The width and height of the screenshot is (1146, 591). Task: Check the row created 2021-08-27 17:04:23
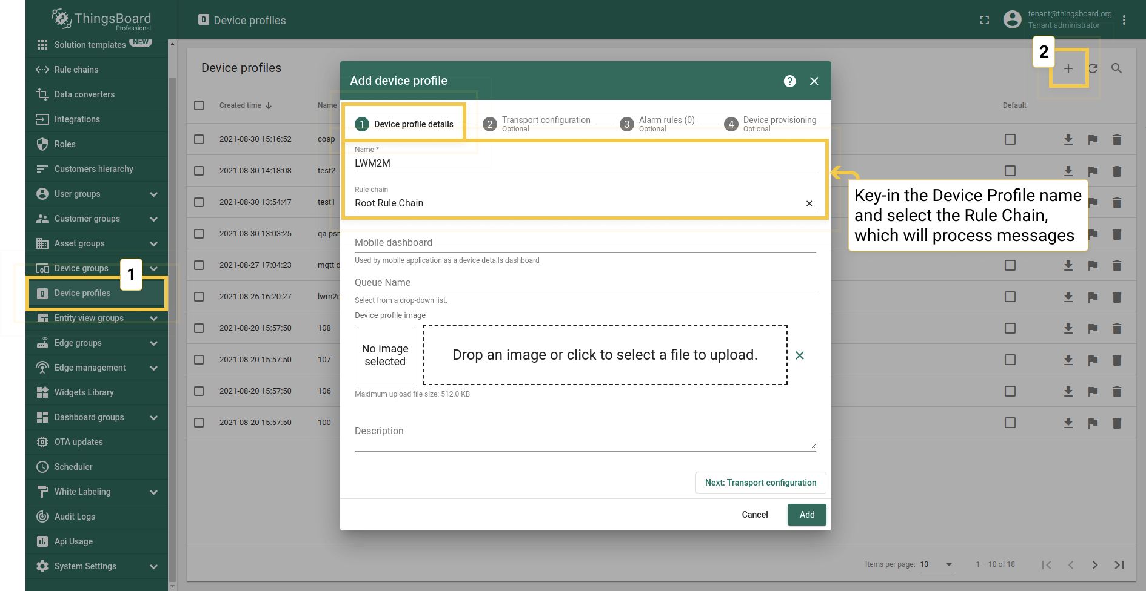pyautogui.click(x=199, y=265)
